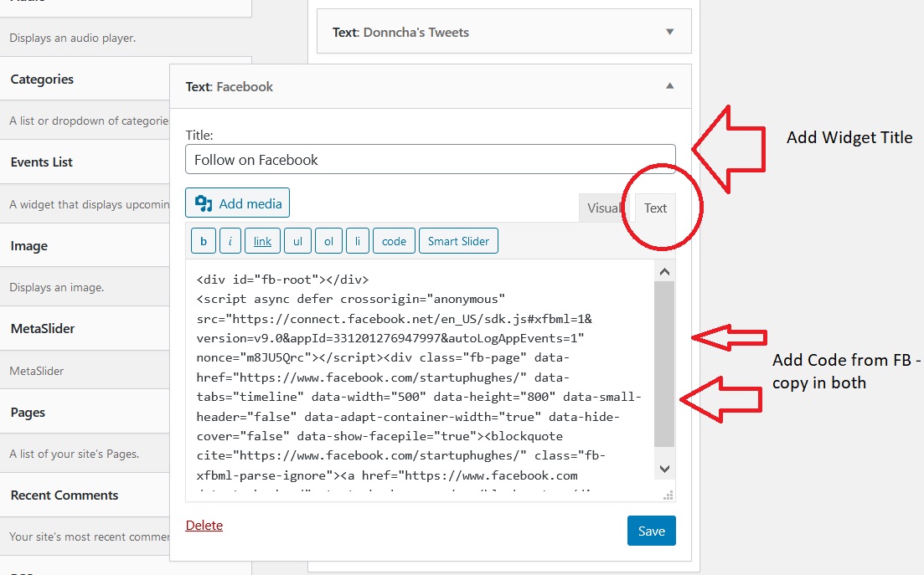Click the text area resize grip handle
The height and width of the screenshot is (575, 924).
[668, 495]
